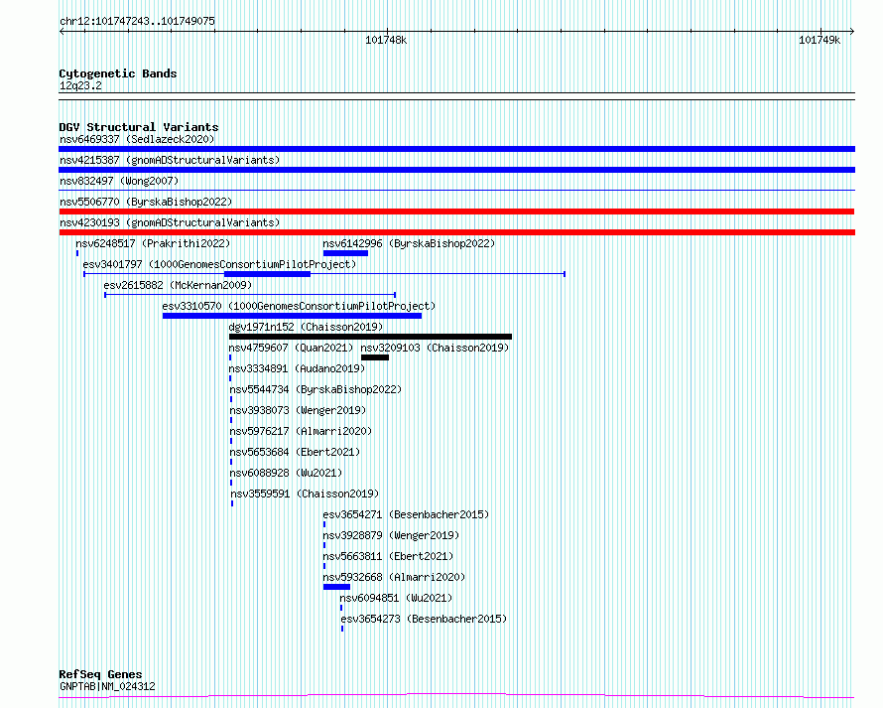Open variant nsv5663811 (Ebert2021) label
The image size is (883, 708).
click(388, 556)
